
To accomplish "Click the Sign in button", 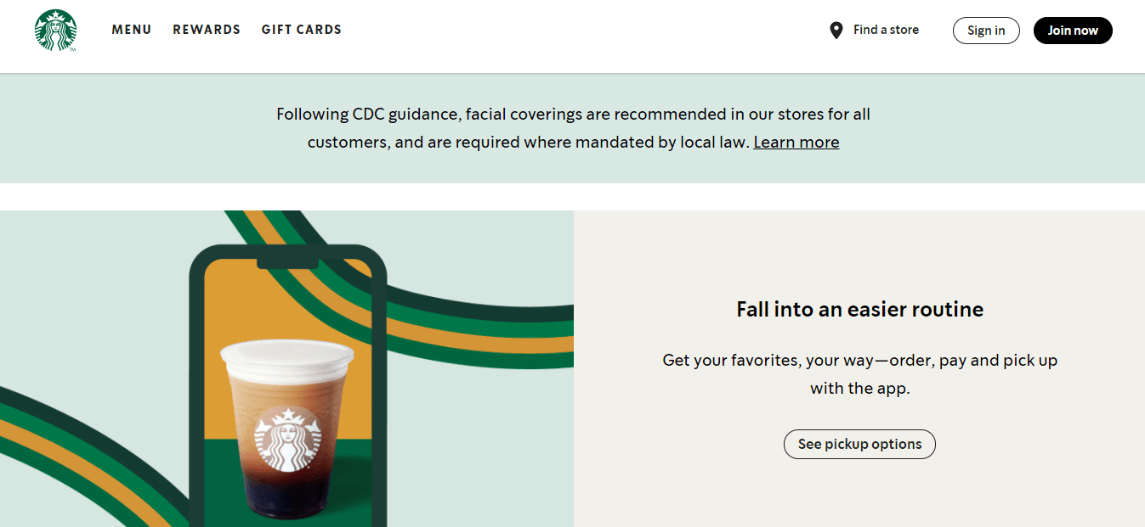I will point(986,31).
